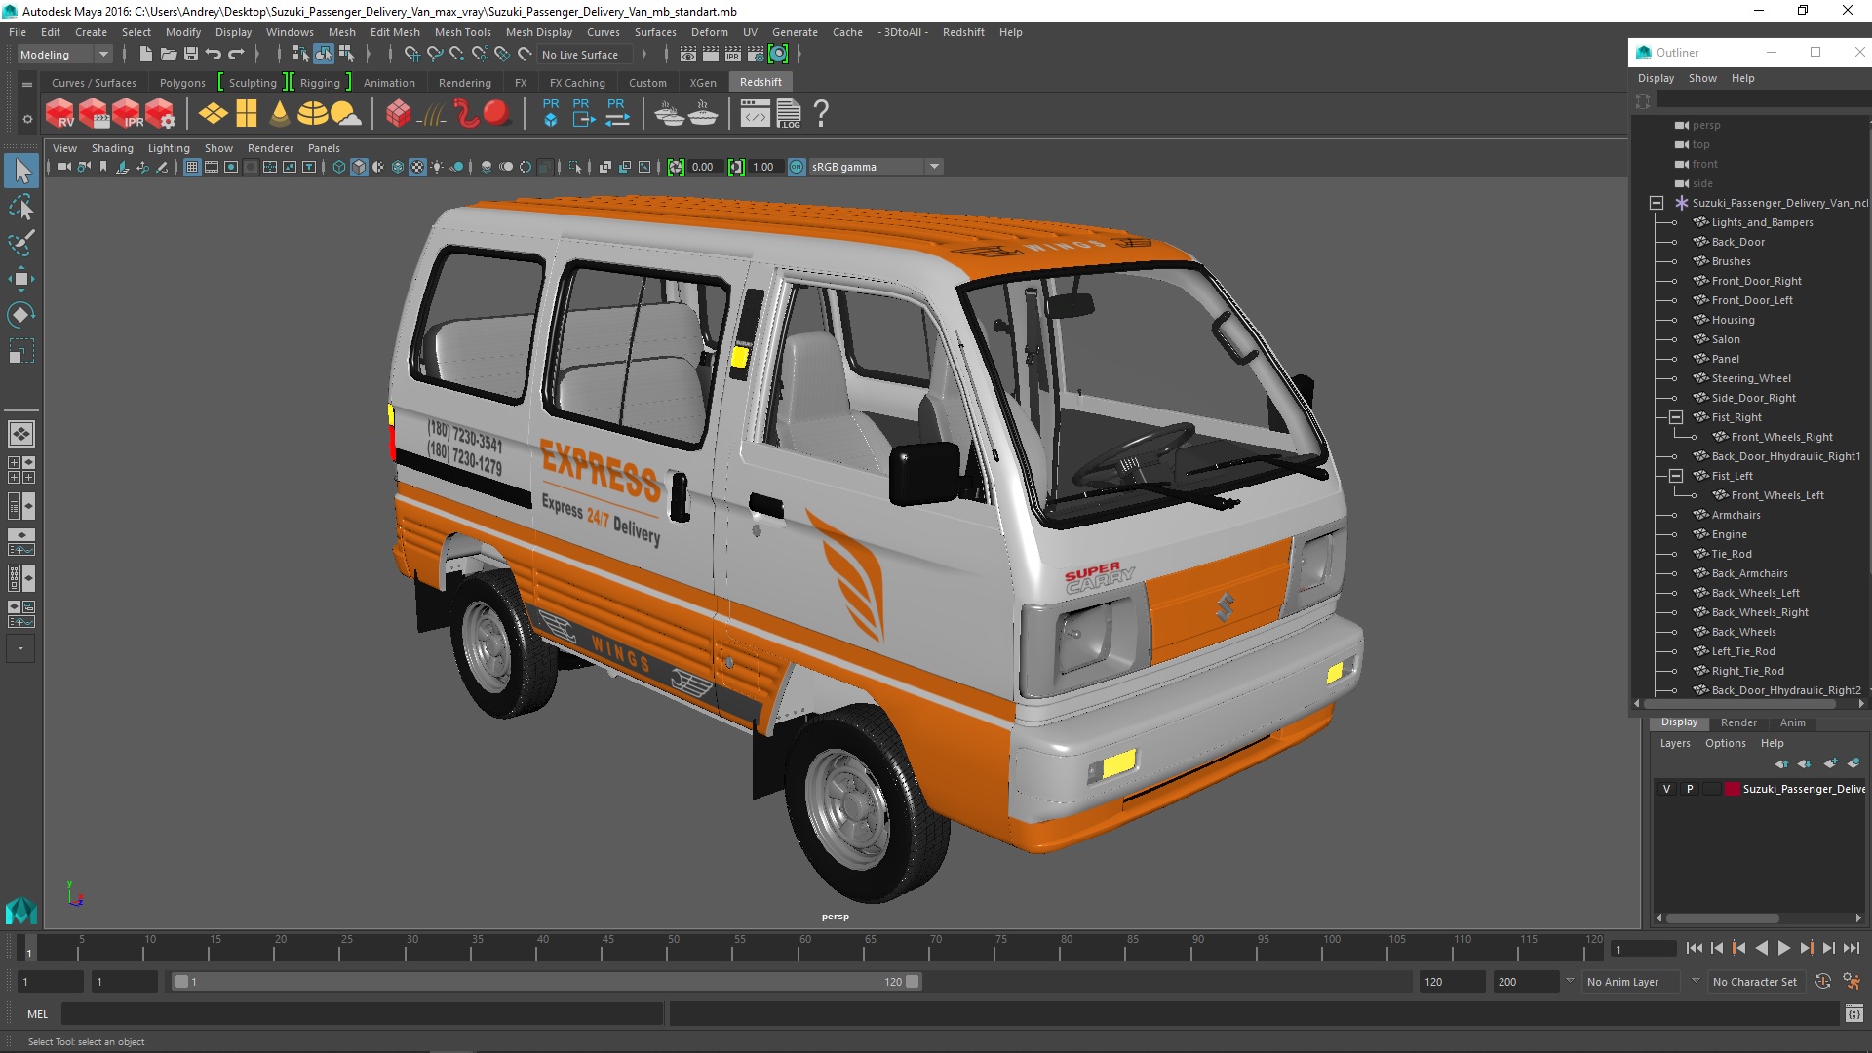This screenshot has width=1872, height=1053.
Task: Activate the Scale tool
Action: point(20,351)
